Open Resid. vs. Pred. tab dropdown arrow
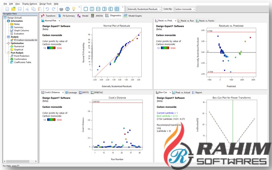Screen dimensions: 272x170 (175, 21)
